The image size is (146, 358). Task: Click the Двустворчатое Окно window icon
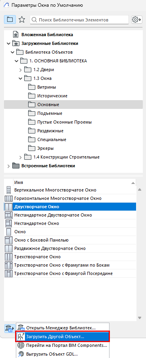[x=8, y=207]
